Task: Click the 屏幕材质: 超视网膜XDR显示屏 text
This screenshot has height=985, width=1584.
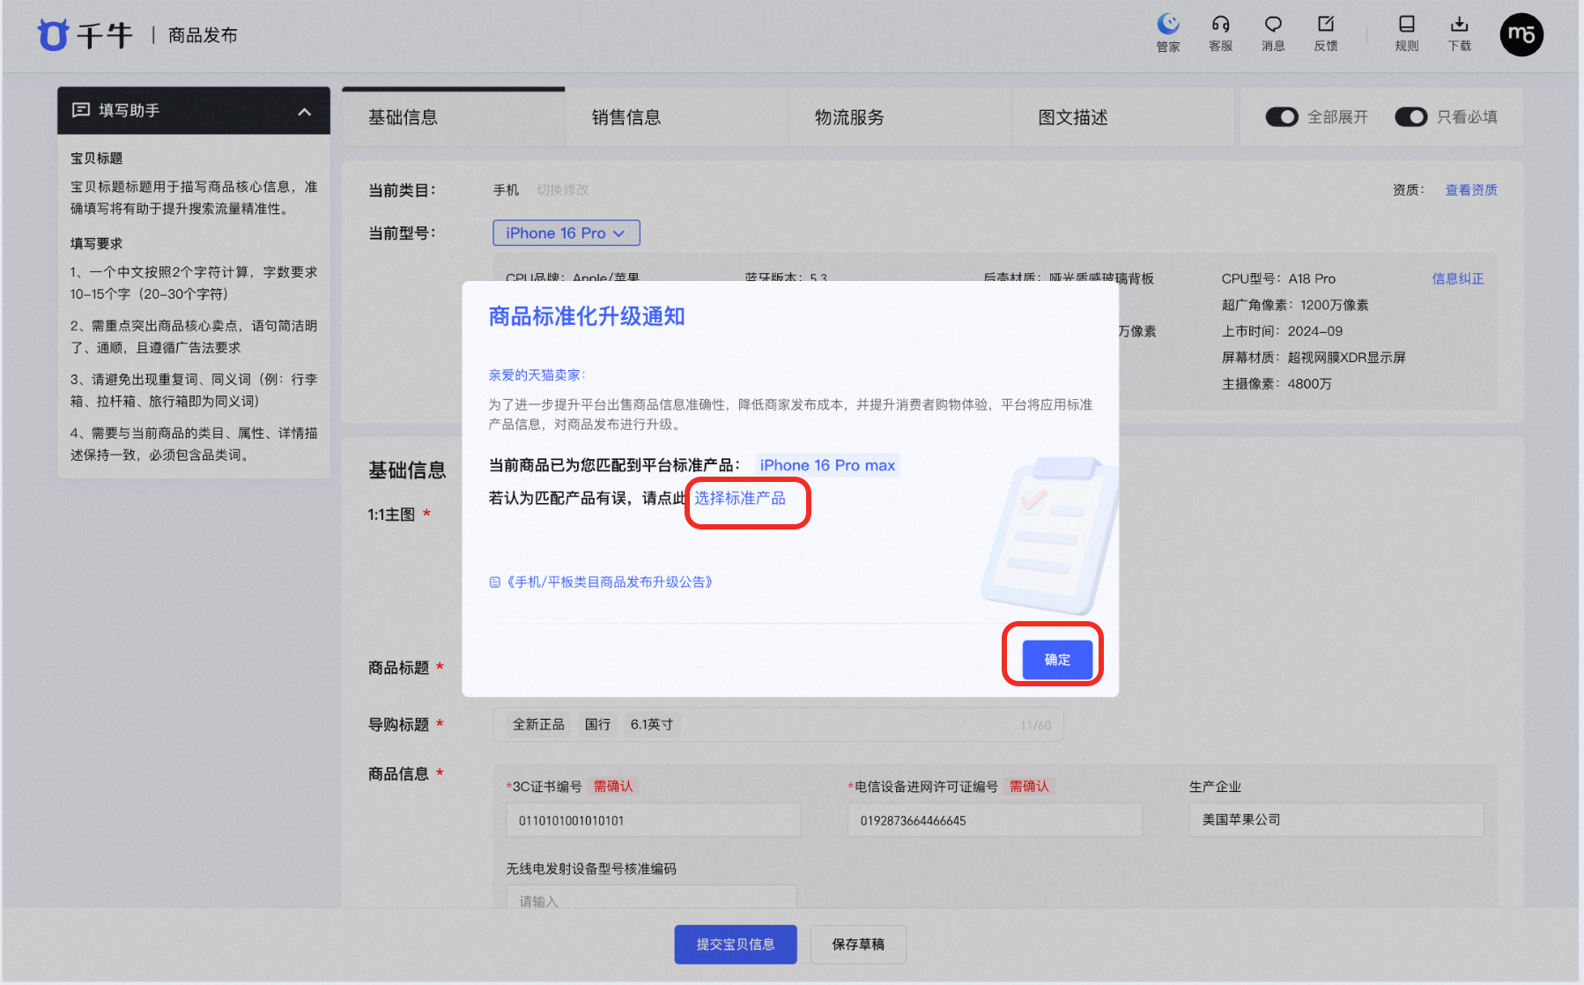Action: pyautogui.click(x=1314, y=358)
